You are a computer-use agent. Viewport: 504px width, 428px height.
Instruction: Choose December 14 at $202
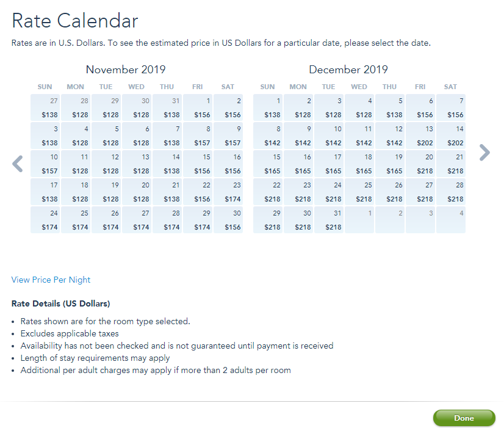(x=451, y=136)
